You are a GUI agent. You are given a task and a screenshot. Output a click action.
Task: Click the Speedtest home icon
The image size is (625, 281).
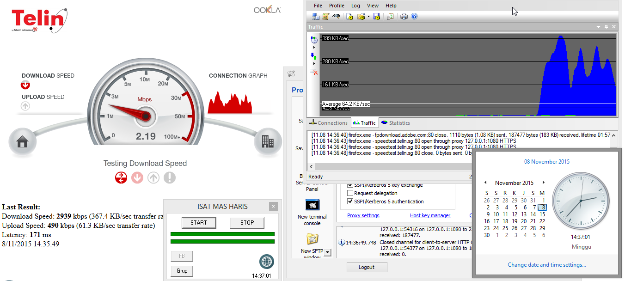(x=23, y=142)
